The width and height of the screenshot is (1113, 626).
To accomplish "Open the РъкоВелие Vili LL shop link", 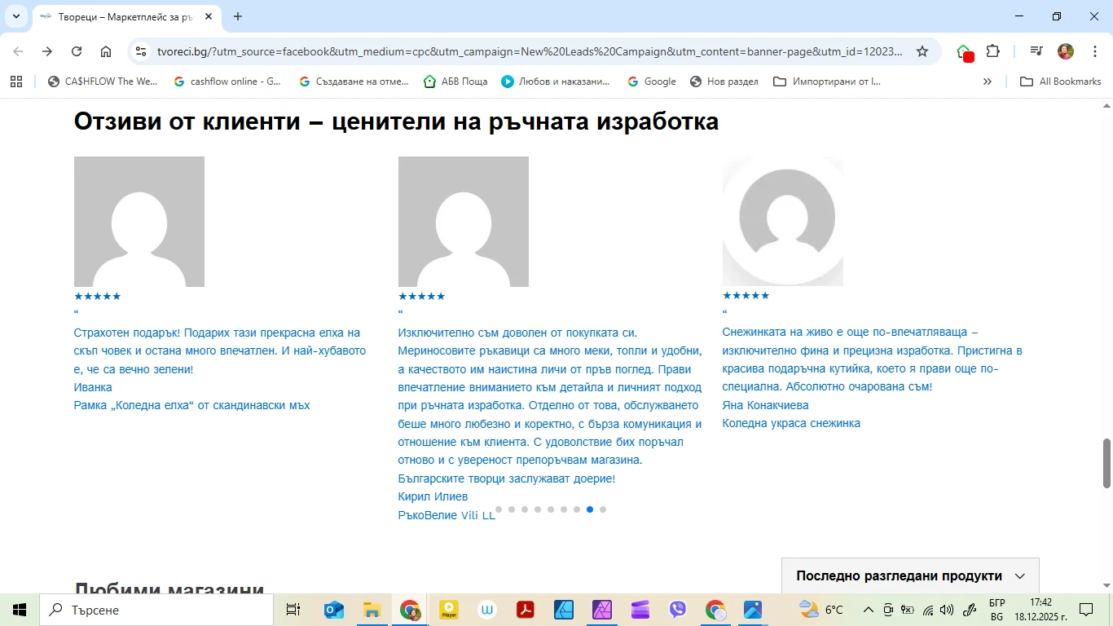I will click(x=446, y=515).
